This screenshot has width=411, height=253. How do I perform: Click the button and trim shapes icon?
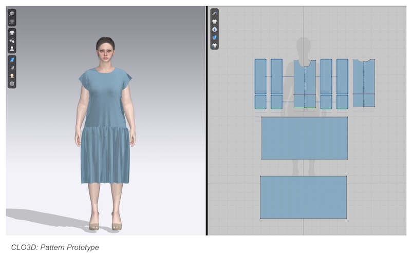click(12, 41)
